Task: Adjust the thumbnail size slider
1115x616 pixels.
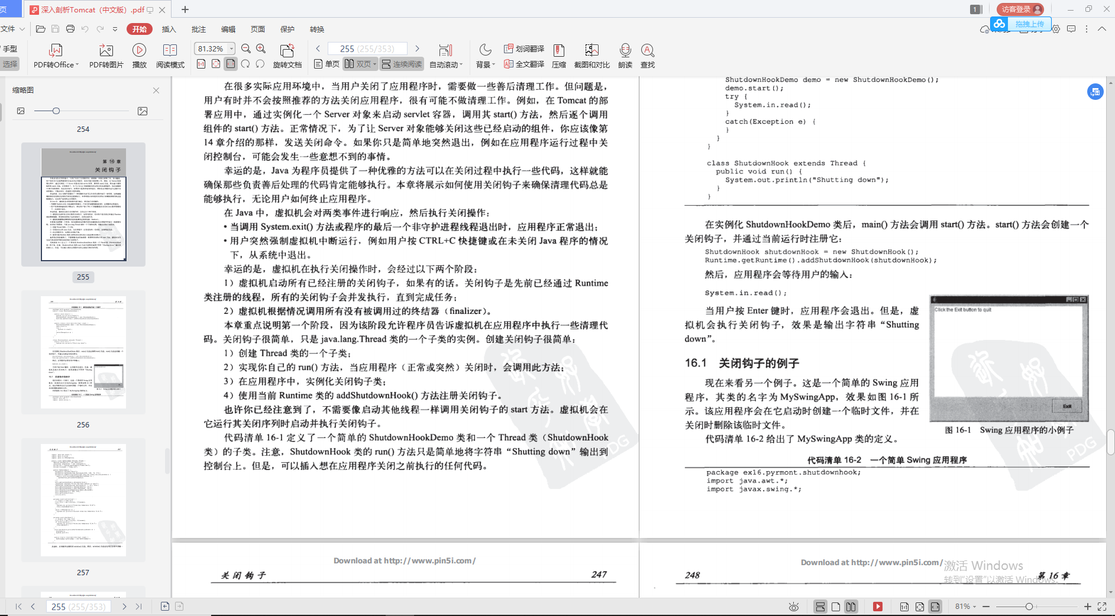Action: coord(56,111)
